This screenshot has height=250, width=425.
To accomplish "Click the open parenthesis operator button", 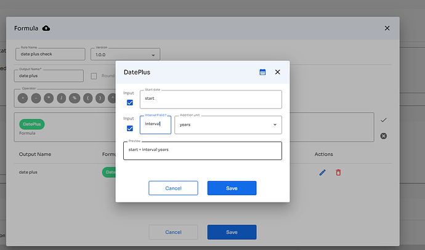I will (87, 98).
